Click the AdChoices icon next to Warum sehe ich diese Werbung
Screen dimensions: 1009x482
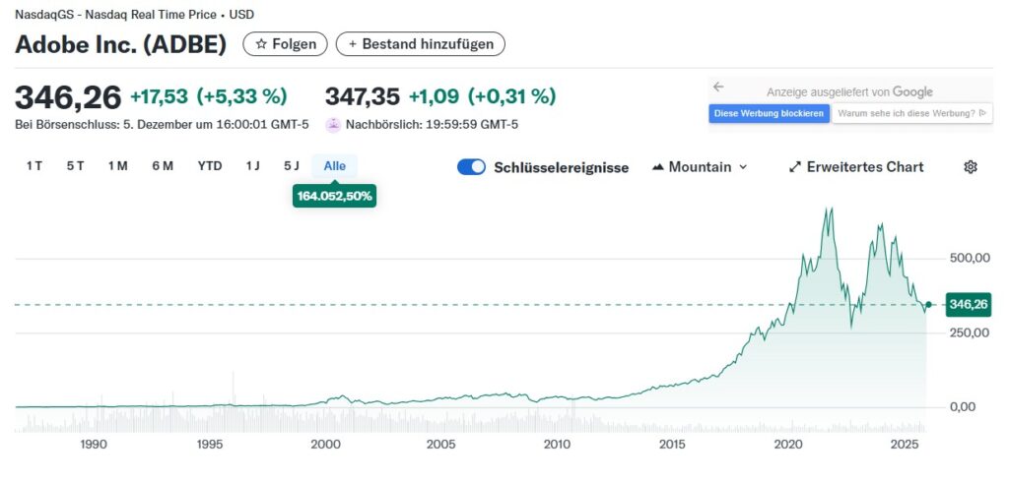tap(982, 113)
